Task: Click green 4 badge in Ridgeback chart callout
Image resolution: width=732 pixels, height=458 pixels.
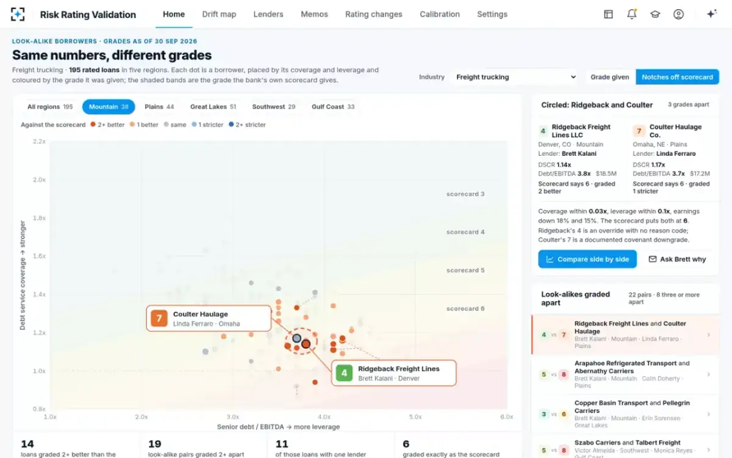Action: tap(344, 373)
